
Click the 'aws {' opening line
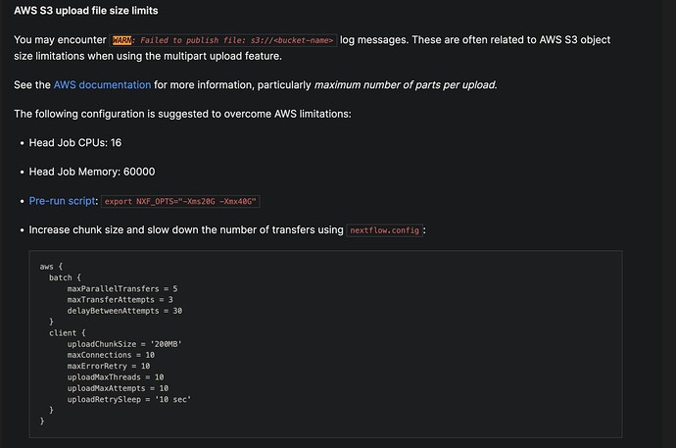[x=51, y=267]
